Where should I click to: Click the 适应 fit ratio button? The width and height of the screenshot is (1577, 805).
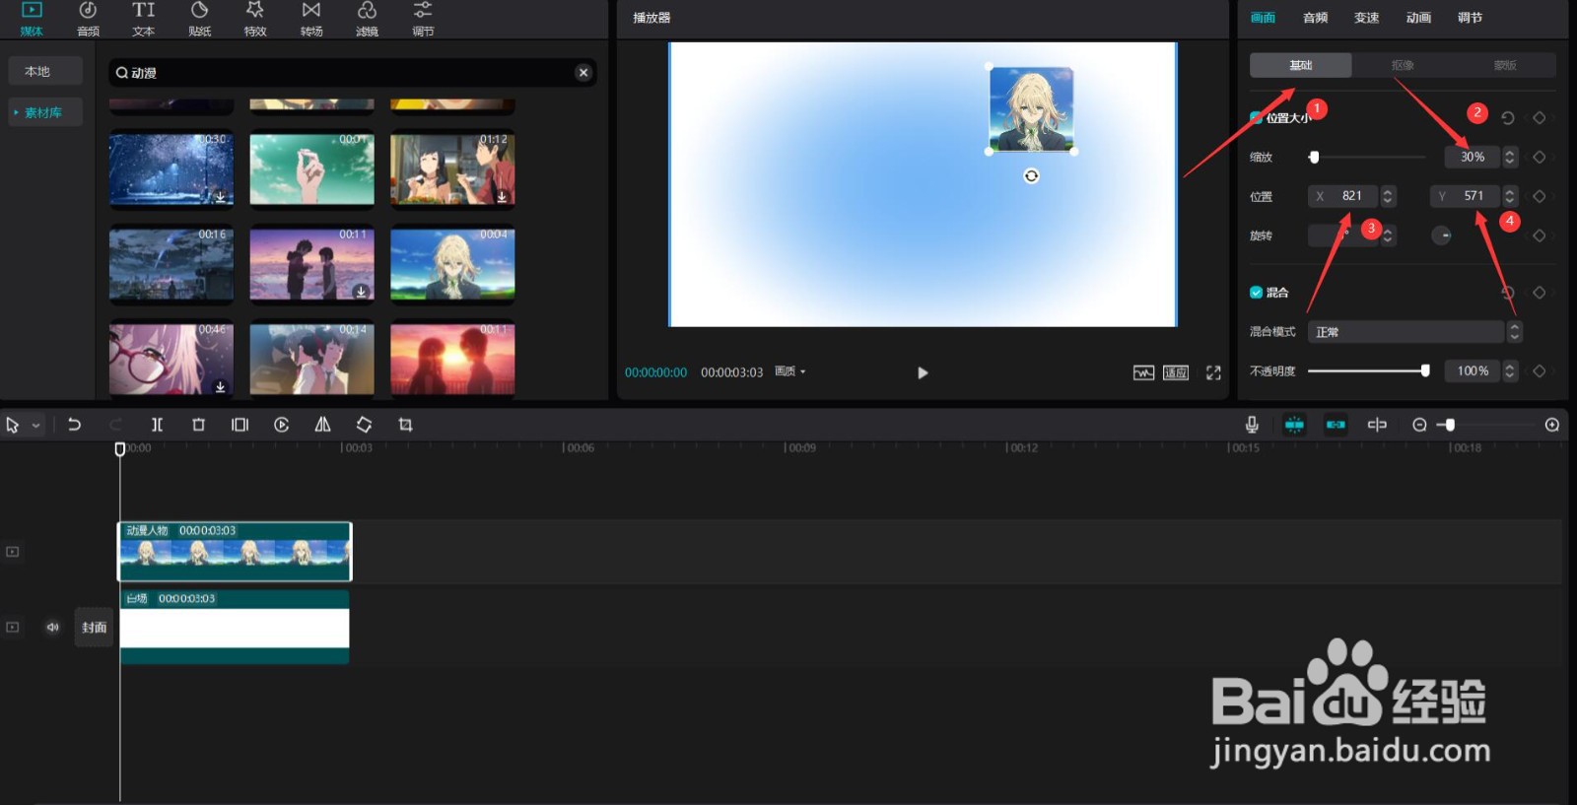[1176, 372]
